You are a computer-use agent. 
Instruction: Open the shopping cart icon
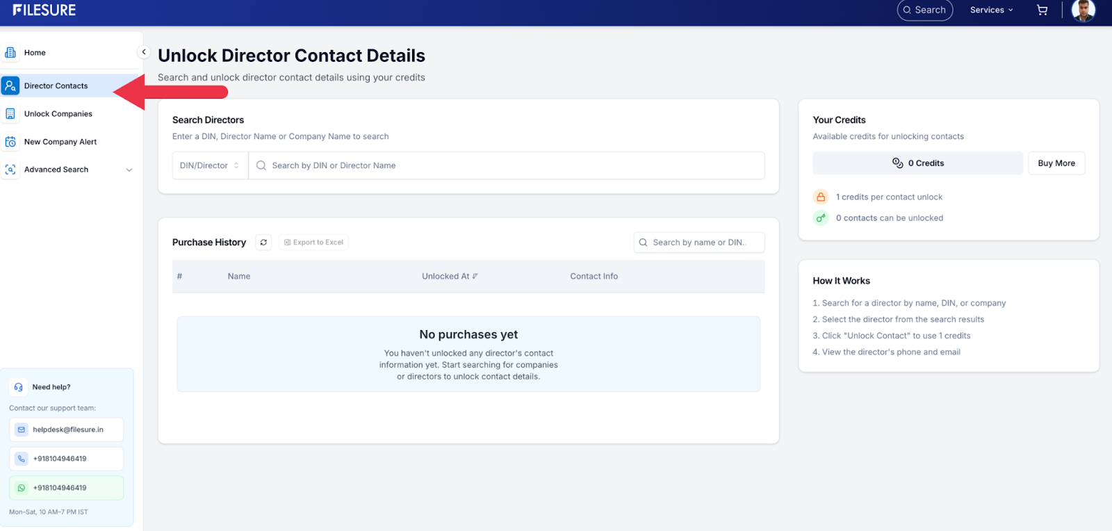(1042, 10)
